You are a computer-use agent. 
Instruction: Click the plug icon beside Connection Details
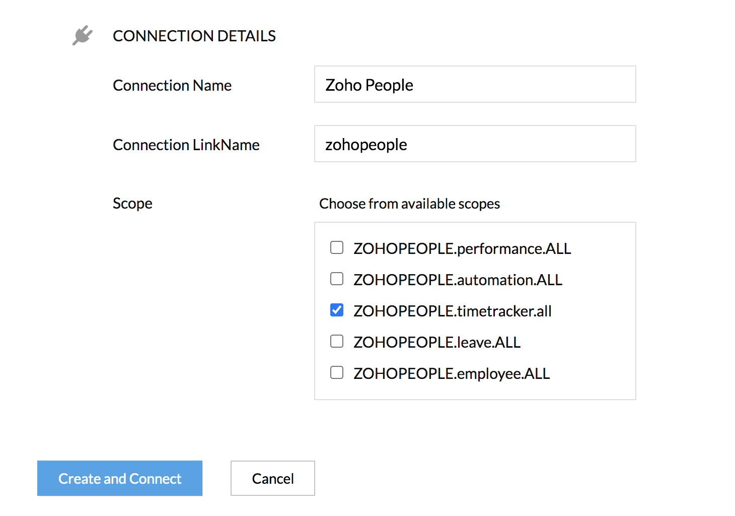(83, 35)
